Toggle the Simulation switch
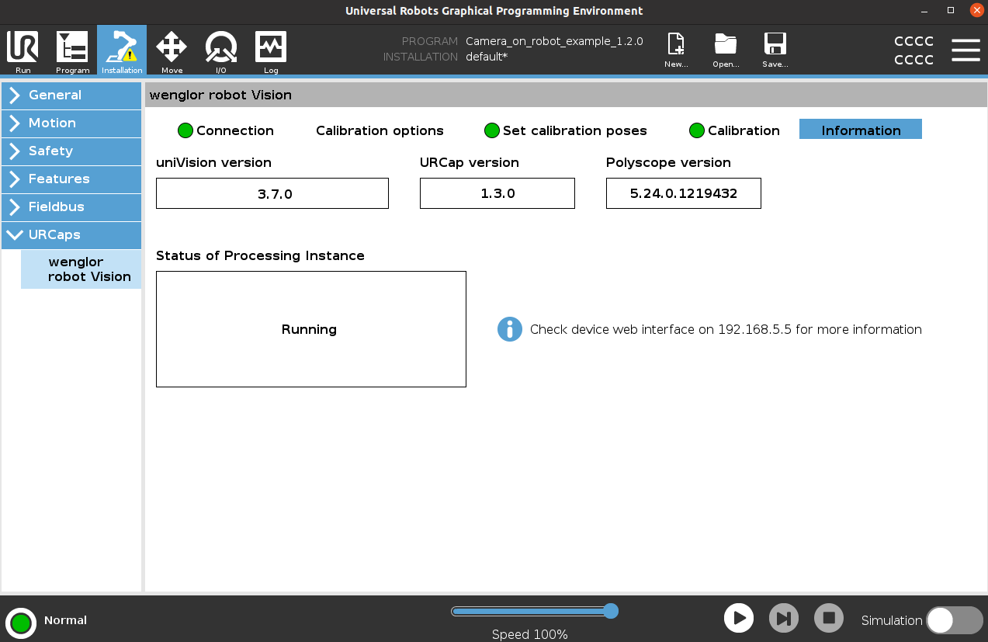 tap(955, 620)
